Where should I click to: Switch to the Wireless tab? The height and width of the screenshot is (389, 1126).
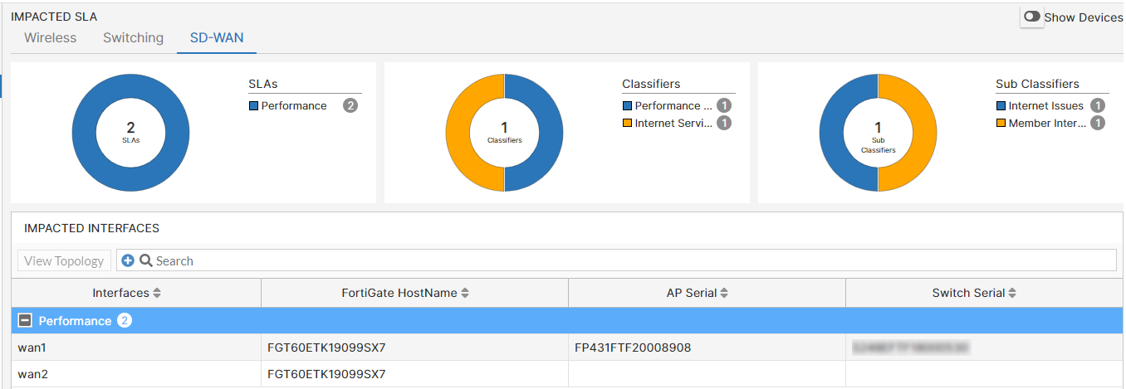50,37
